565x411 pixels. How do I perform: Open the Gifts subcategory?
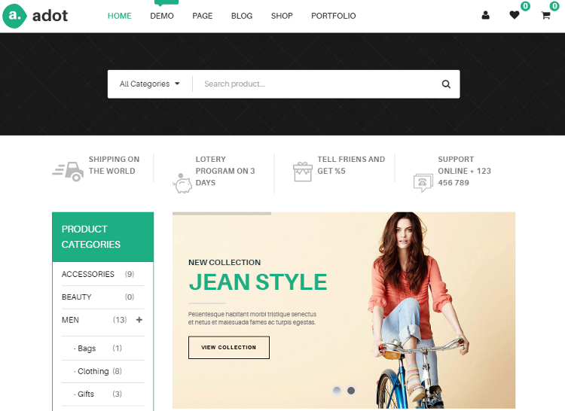coord(86,394)
